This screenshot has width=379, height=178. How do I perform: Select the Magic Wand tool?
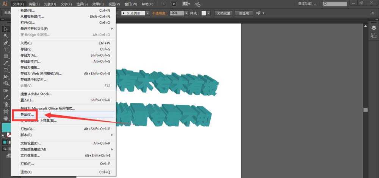(x=6, y=36)
